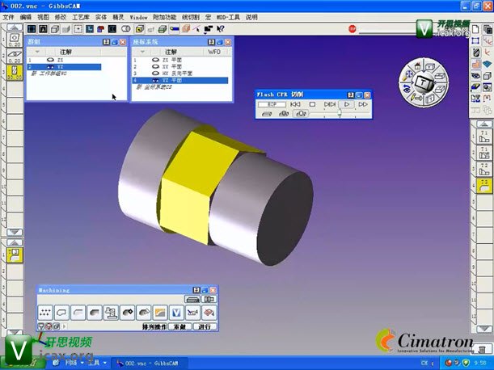Click the help pointer question mark icon
494x370 pixels.
[220, 29]
